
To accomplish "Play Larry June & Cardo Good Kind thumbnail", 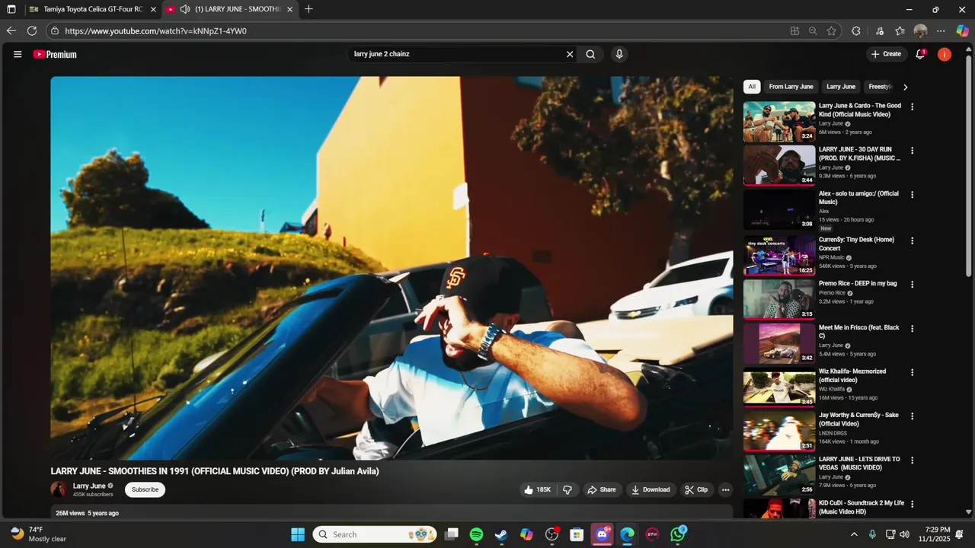I will pos(779,122).
